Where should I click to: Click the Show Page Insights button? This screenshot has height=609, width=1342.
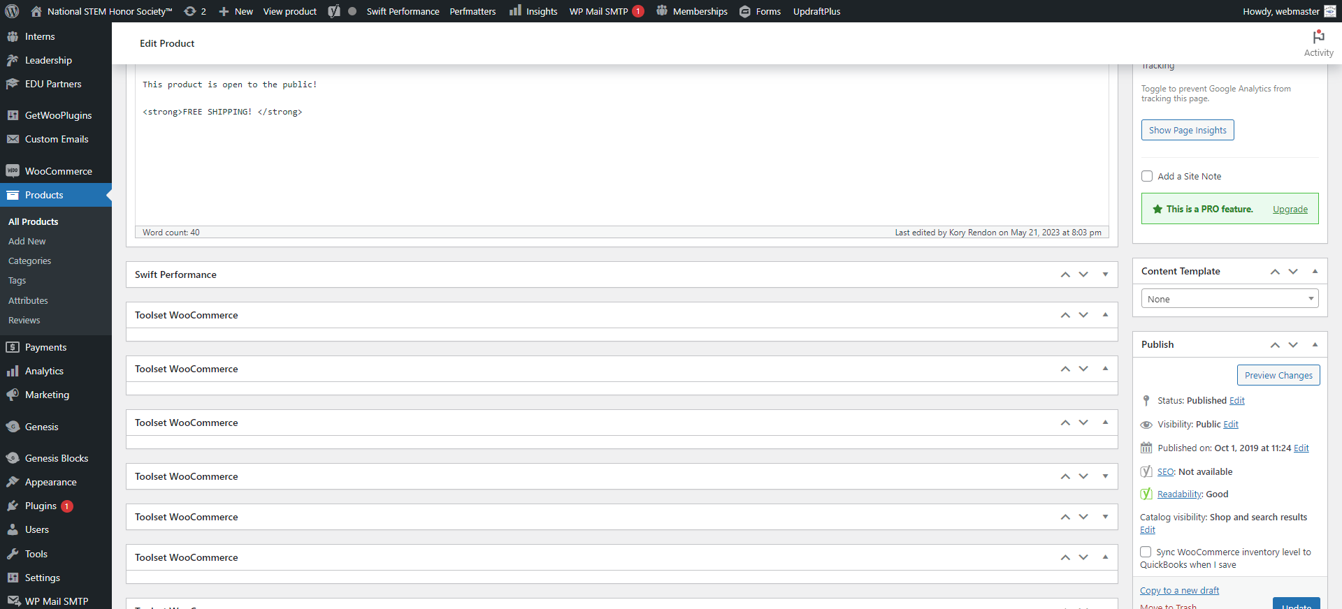point(1188,130)
